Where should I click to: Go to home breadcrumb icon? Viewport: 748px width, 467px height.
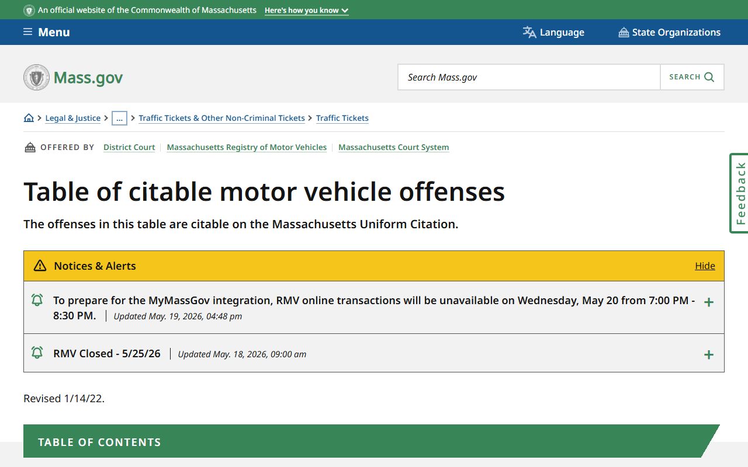pos(29,118)
